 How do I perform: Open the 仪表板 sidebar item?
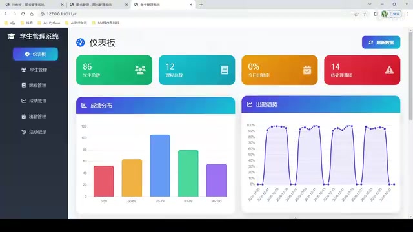[35, 54]
